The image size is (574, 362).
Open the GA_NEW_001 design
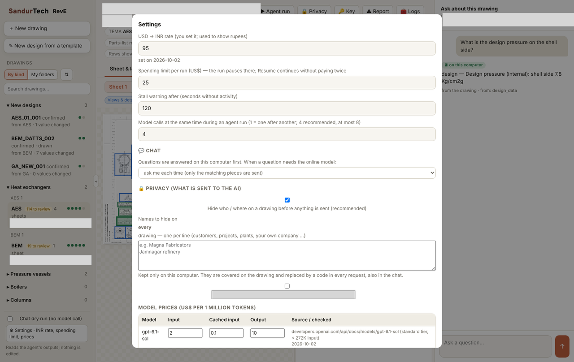pyautogui.click(x=48, y=170)
